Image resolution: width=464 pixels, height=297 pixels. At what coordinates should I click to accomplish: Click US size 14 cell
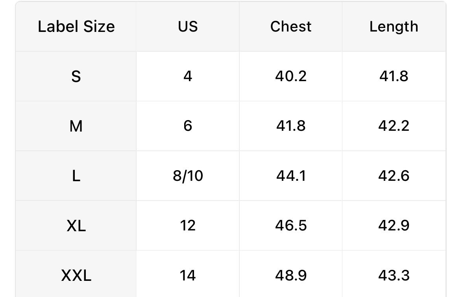click(188, 275)
